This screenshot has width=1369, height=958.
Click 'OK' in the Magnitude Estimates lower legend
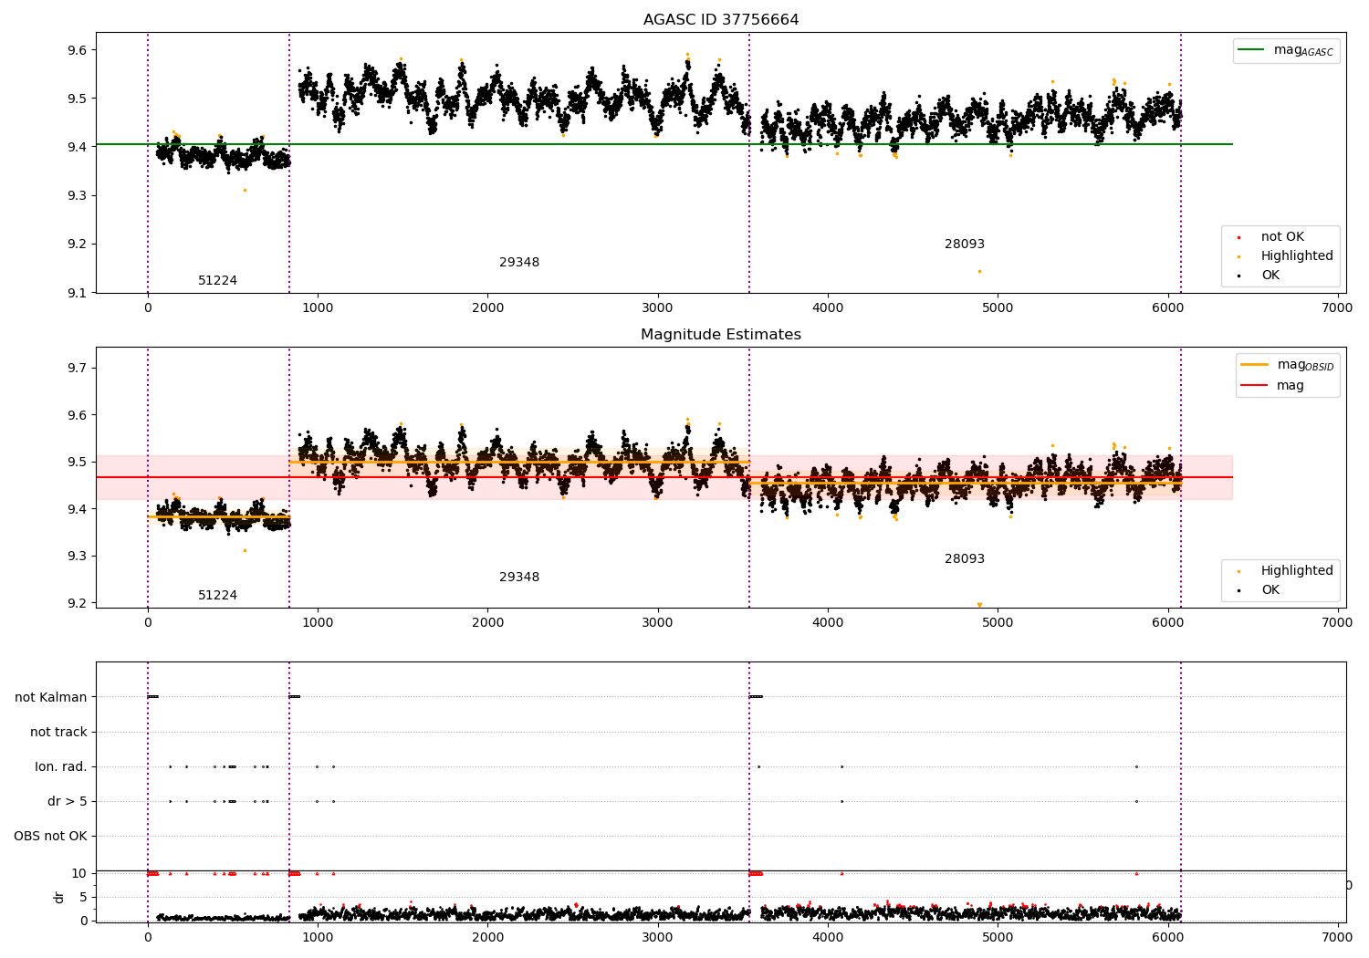coord(1270,590)
